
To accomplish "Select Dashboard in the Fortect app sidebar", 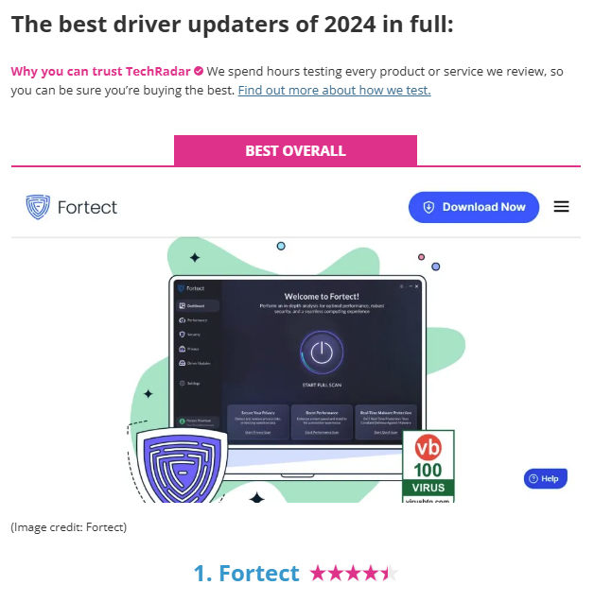I will pyautogui.click(x=198, y=306).
